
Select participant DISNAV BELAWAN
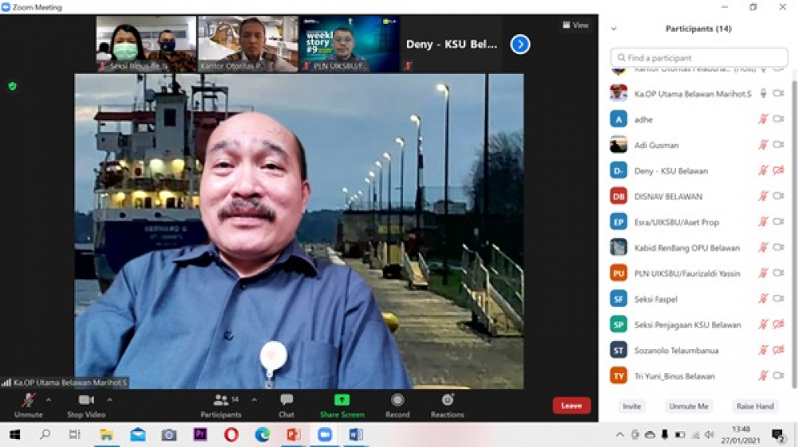pyautogui.click(x=699, y=197)
